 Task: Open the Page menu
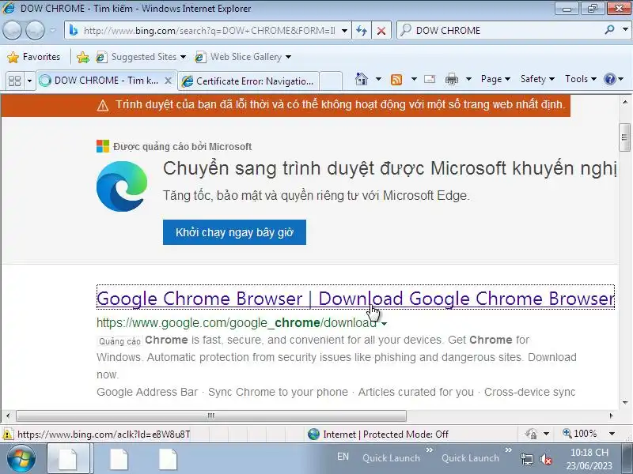tap(495, 79)
